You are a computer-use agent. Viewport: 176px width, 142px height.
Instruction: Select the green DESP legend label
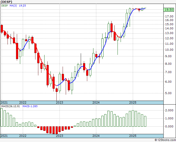coord(4,6)
